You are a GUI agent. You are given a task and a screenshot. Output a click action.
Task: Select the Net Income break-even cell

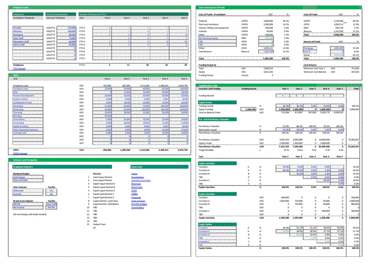tap(28, 207)
